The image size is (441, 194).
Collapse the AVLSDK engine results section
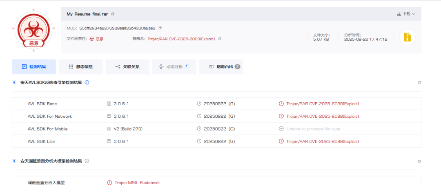coord(419,83)
